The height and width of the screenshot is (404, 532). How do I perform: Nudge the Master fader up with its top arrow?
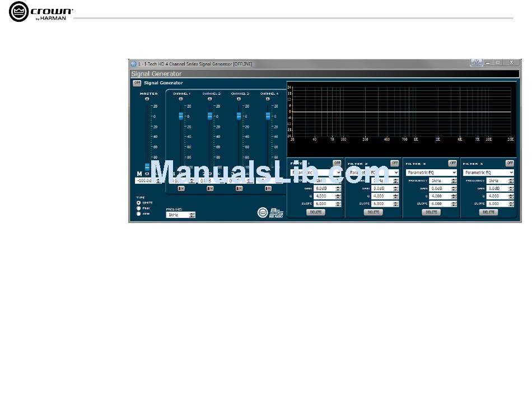147,99
